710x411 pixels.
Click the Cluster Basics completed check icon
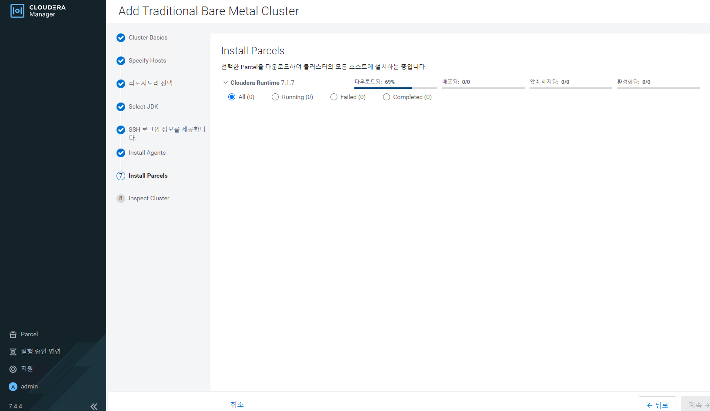(x=121, y=38)
